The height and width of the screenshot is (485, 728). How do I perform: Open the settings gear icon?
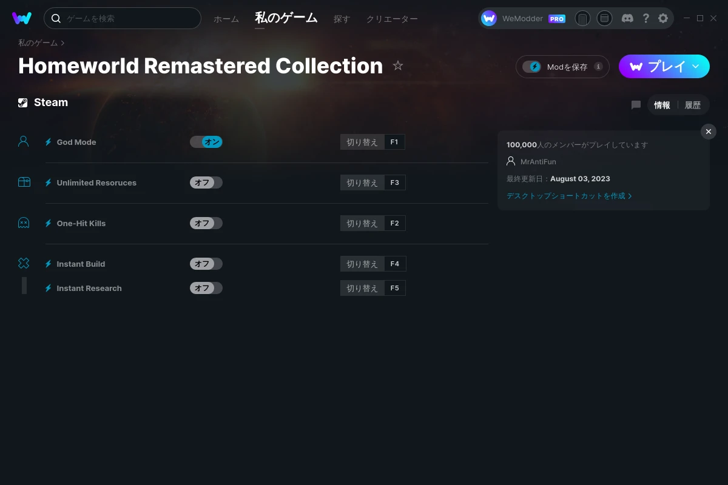pos(663,18)
